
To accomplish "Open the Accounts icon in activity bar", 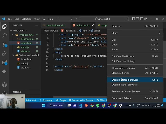I will pyautogui.click(x=4, y=85).
